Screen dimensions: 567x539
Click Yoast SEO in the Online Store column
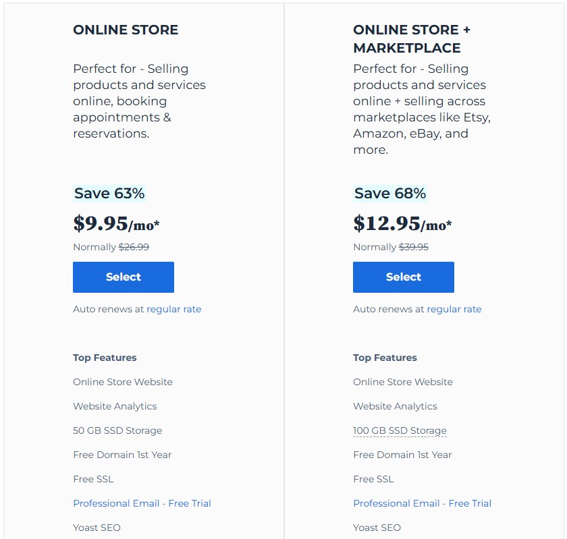[x=97, y=528]
